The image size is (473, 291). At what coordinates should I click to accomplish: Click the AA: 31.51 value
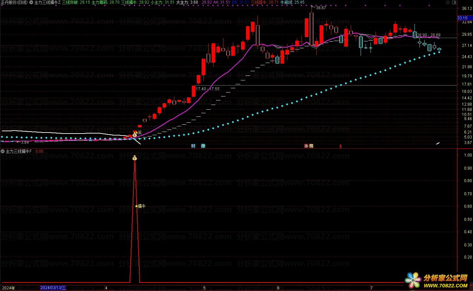click(x=222, y=2)
